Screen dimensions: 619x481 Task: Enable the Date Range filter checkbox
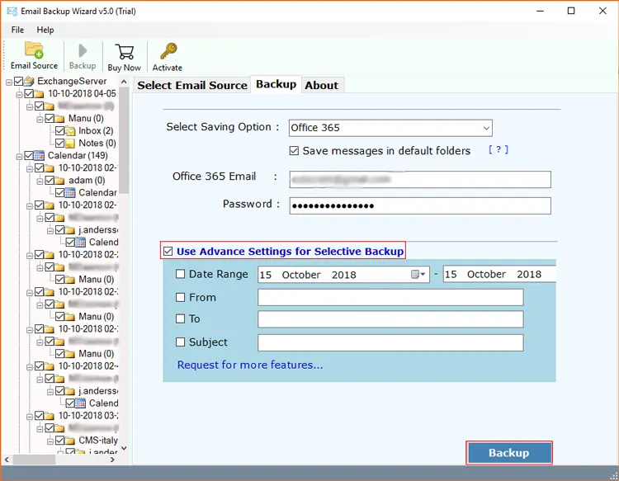click(181, 275)
